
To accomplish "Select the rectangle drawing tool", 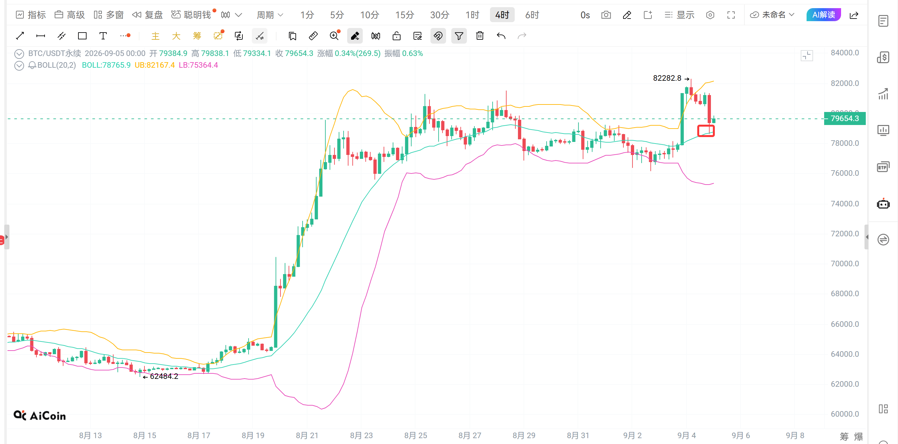I will 82,35.
